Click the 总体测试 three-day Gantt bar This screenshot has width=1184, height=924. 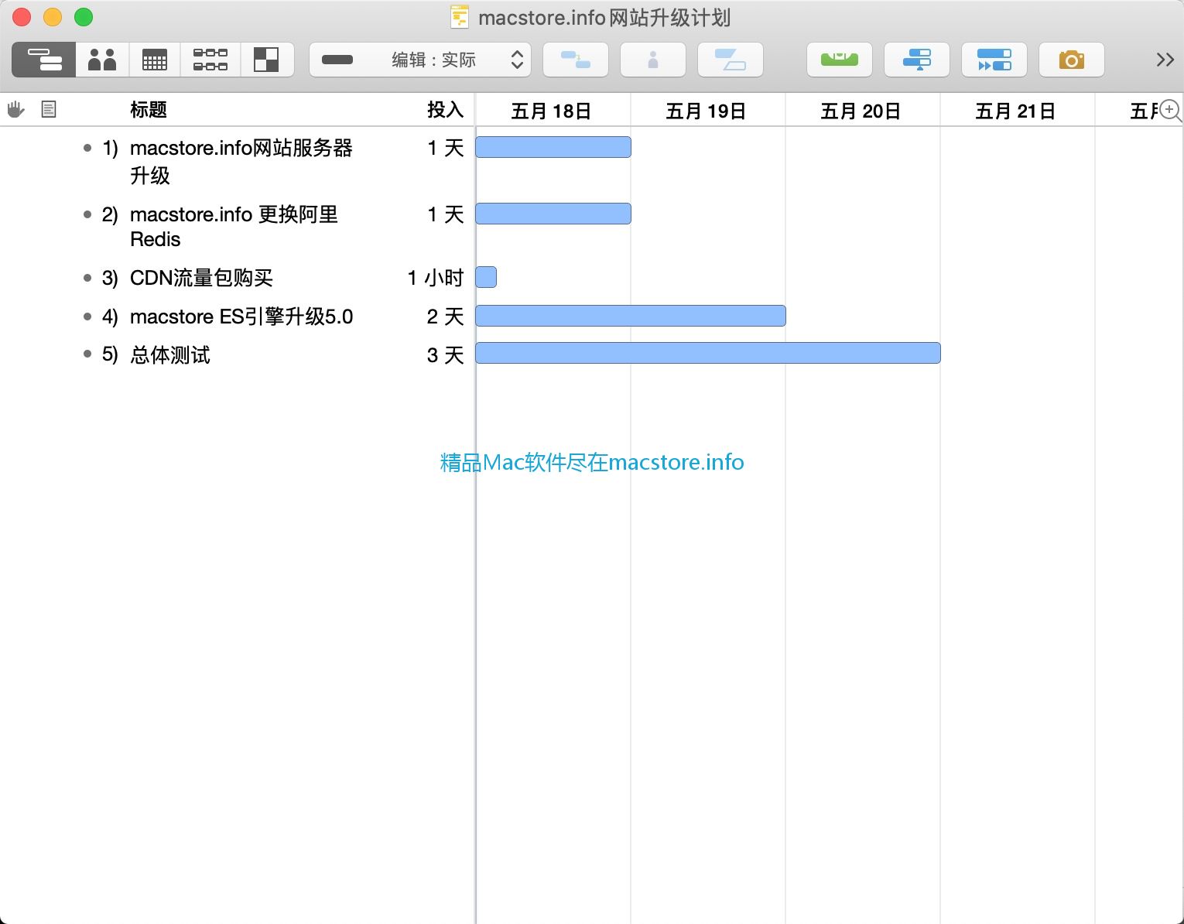(x=708, y=353)
